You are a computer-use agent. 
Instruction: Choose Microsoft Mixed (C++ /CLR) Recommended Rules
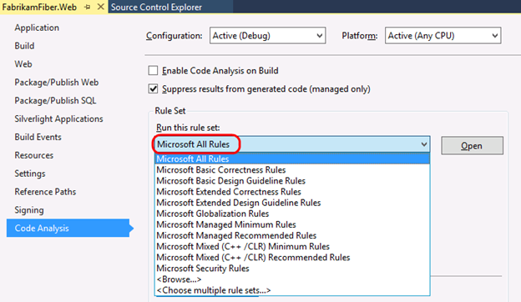[x=292, y=258]
